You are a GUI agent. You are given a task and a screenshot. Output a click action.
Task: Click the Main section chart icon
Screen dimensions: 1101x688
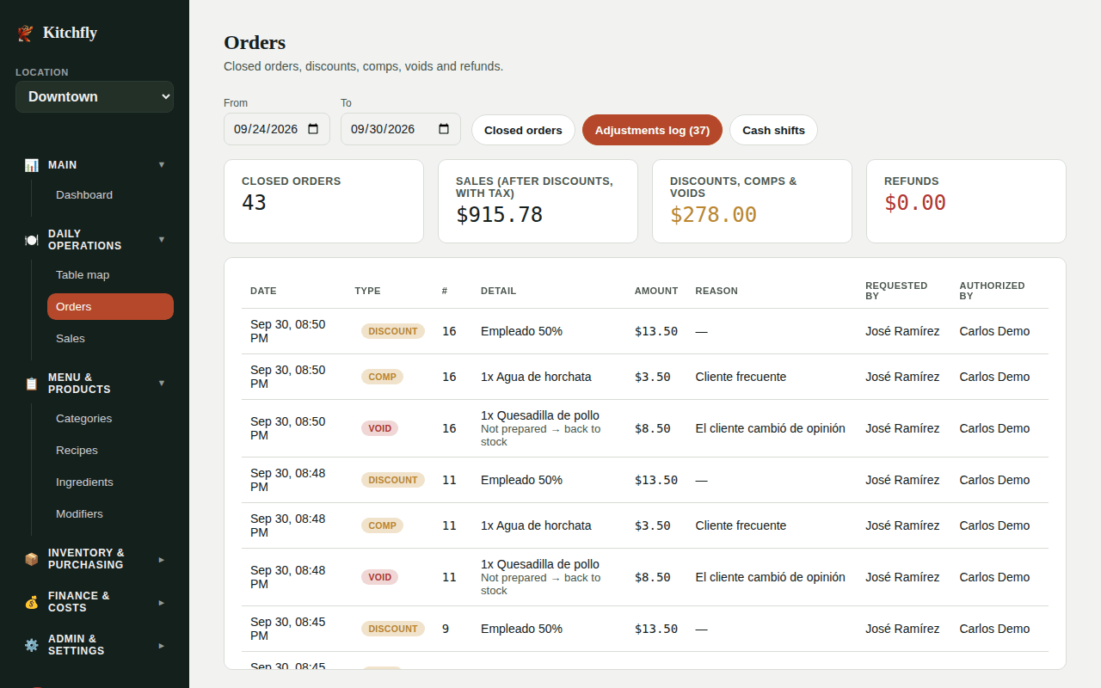32,164
